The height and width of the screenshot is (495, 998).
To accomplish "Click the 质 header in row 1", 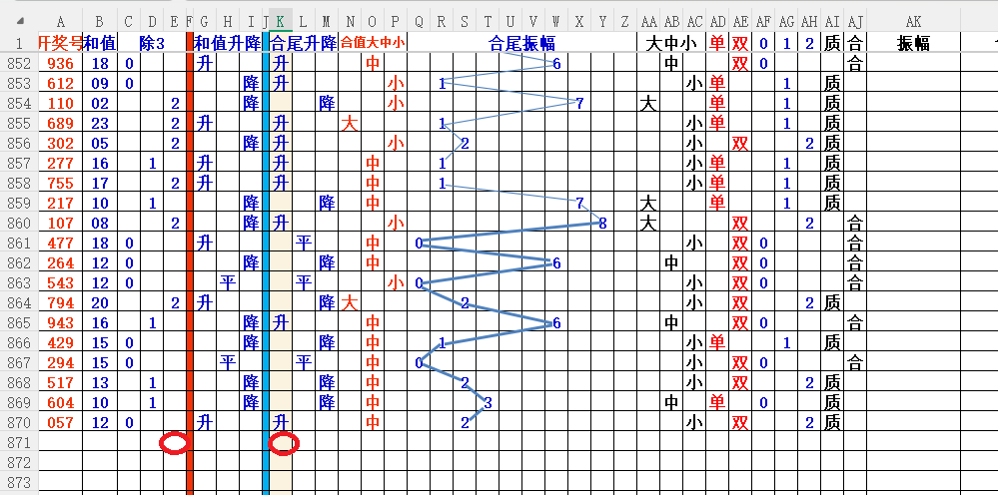I will click(x=832, y=43).
